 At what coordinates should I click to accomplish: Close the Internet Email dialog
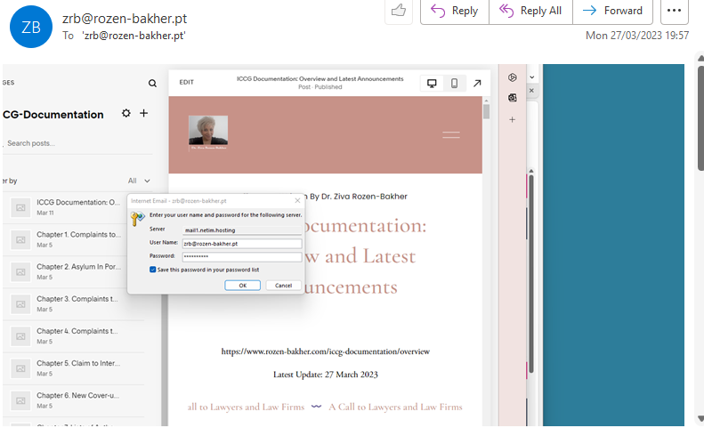point(297,201)
